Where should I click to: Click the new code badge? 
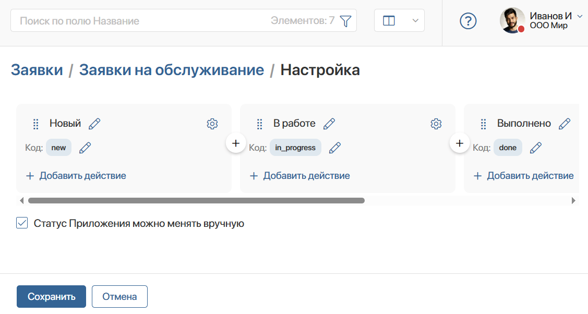click(x=58, y=148)
